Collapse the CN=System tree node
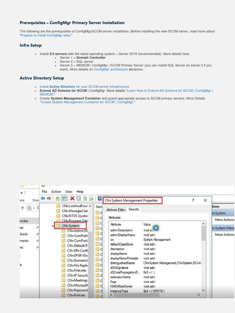This screenshot has height=313, width=235. coord(53,226)
